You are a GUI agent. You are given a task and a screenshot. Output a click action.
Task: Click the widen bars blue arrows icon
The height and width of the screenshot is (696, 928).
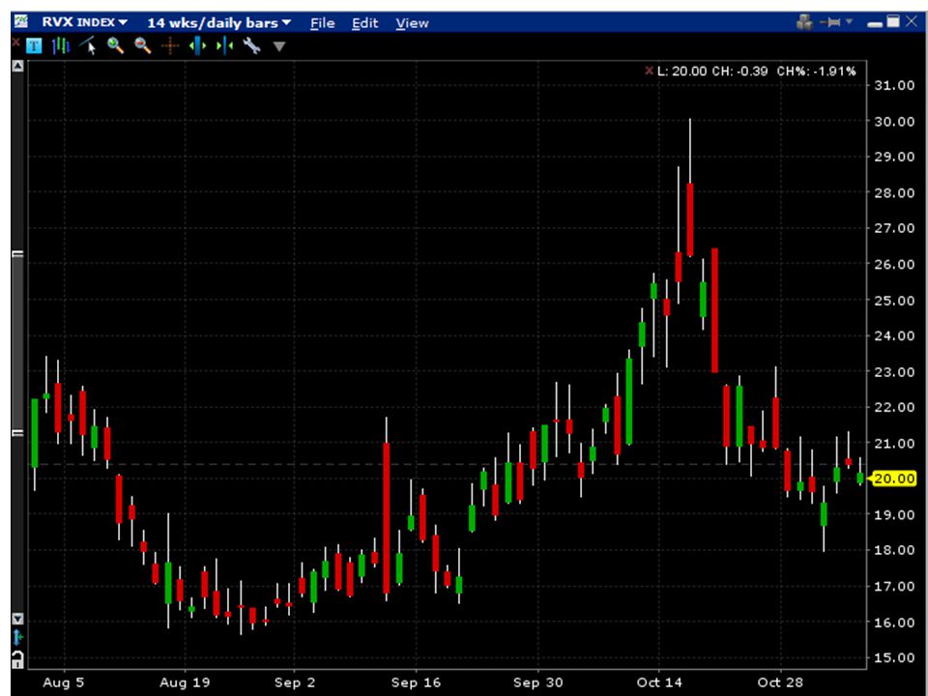pyautogui.click(x=197, y=45)
